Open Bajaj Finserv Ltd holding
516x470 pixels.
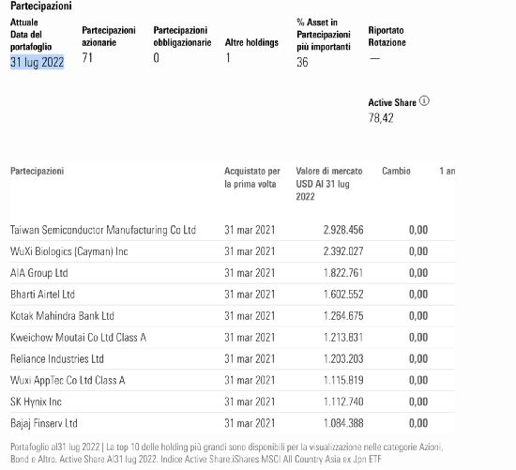click(44, 423)
